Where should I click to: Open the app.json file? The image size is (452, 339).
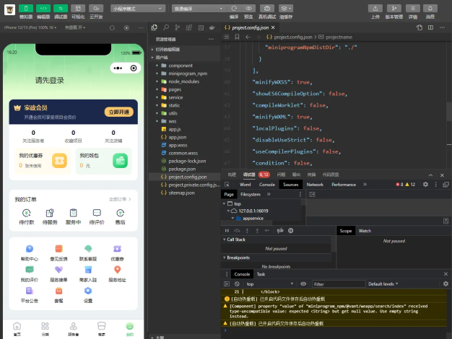click(x=178, y=137)
